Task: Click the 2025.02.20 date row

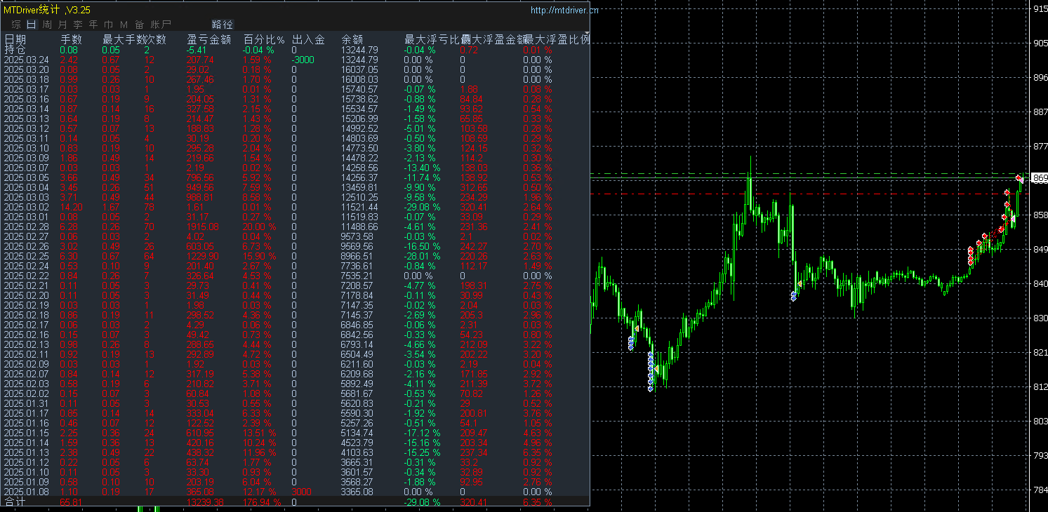Action: (26, 295)
